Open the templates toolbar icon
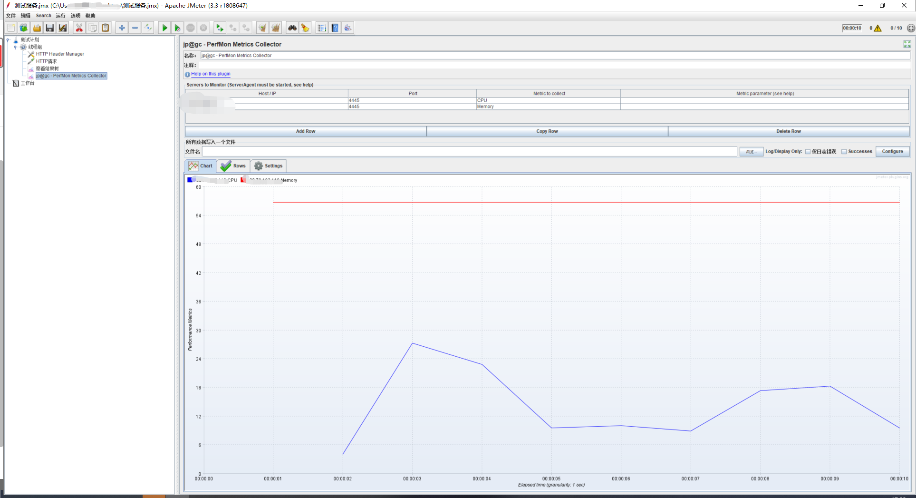The height and width of the screenshot is (498, 916). point(24,28)
